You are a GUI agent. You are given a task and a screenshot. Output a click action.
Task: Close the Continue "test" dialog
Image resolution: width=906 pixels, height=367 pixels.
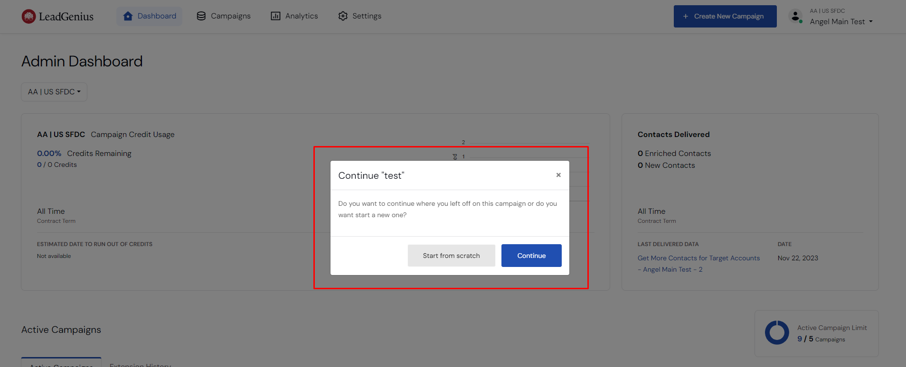[558, 175]
